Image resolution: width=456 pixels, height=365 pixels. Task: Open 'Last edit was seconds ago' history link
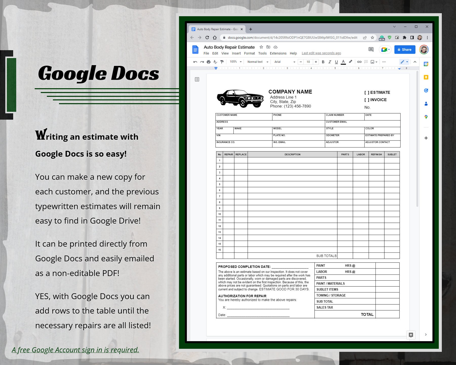321,53
